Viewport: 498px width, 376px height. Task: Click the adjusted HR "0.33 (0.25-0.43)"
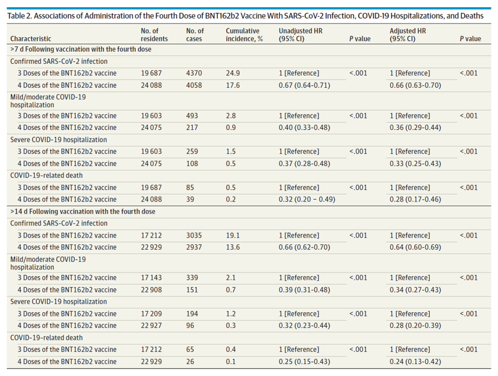pyautogui.click(x=416, y=164)
